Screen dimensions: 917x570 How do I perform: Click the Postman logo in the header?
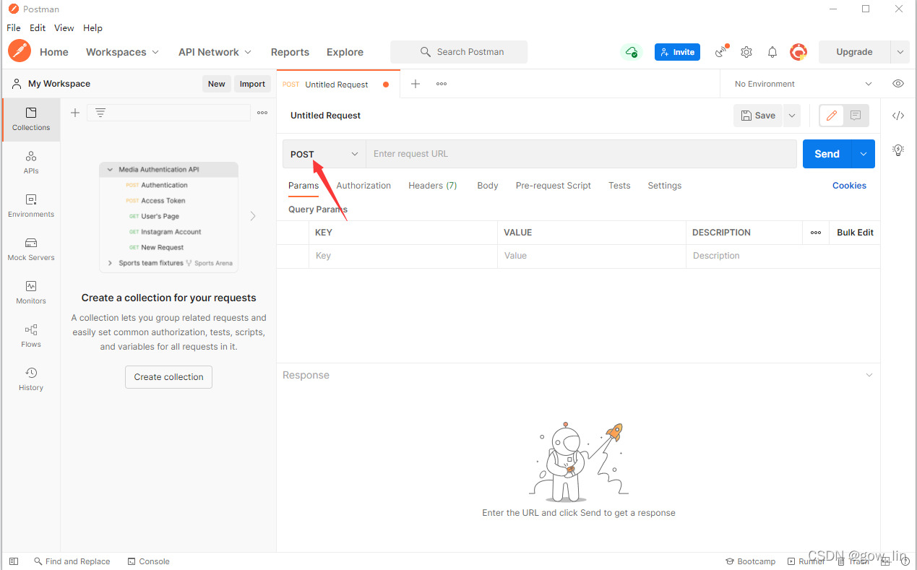pyautogui.click(x=20, y=51)
